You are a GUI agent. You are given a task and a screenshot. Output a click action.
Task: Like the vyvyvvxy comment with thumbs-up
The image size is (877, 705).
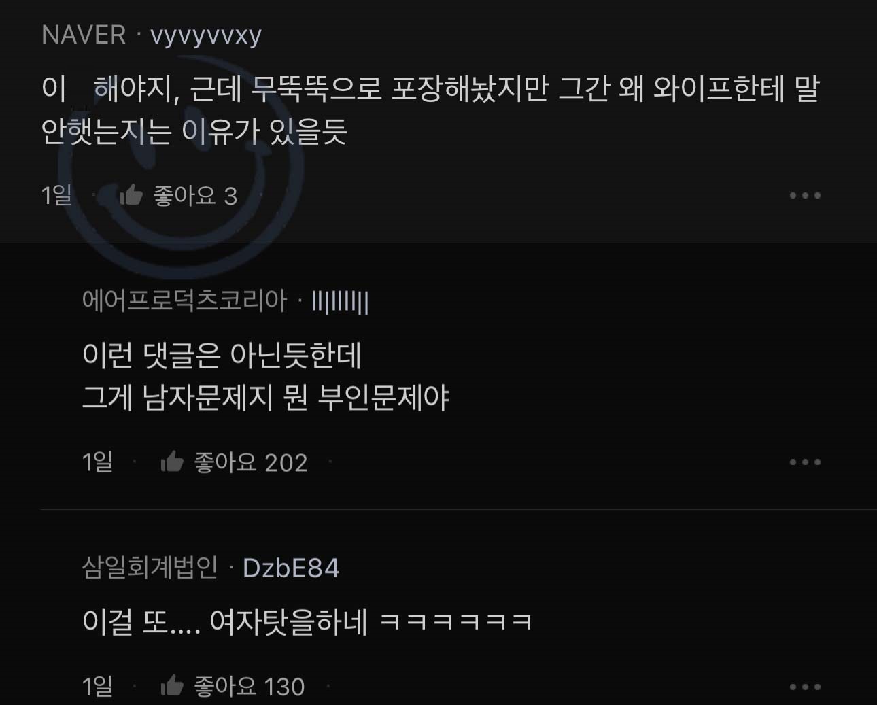pyautogui.click(x=131, y=195)
